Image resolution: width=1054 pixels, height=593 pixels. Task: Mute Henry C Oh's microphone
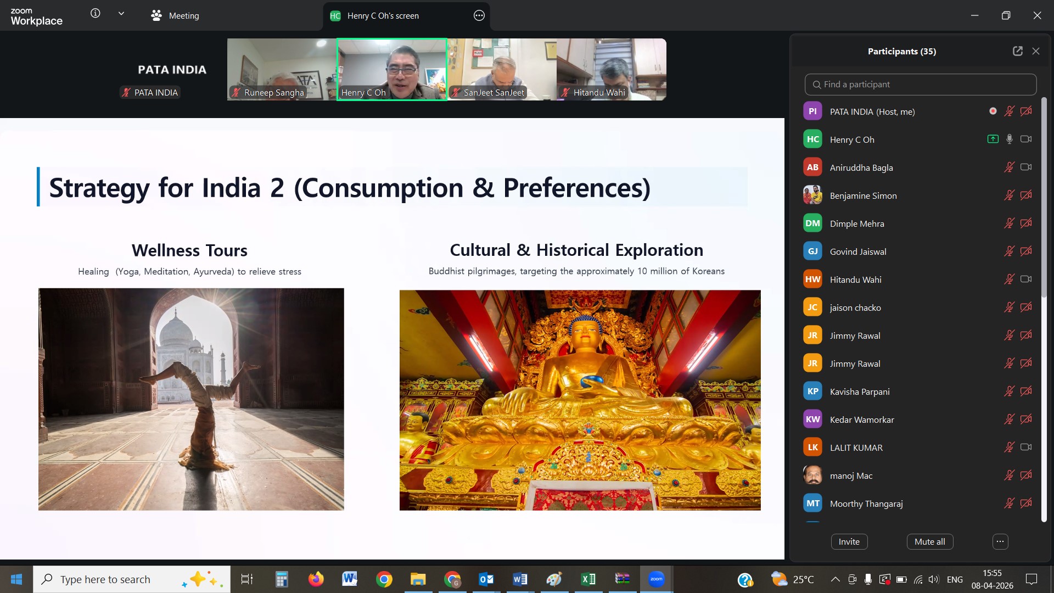(x=1009, y=139)
